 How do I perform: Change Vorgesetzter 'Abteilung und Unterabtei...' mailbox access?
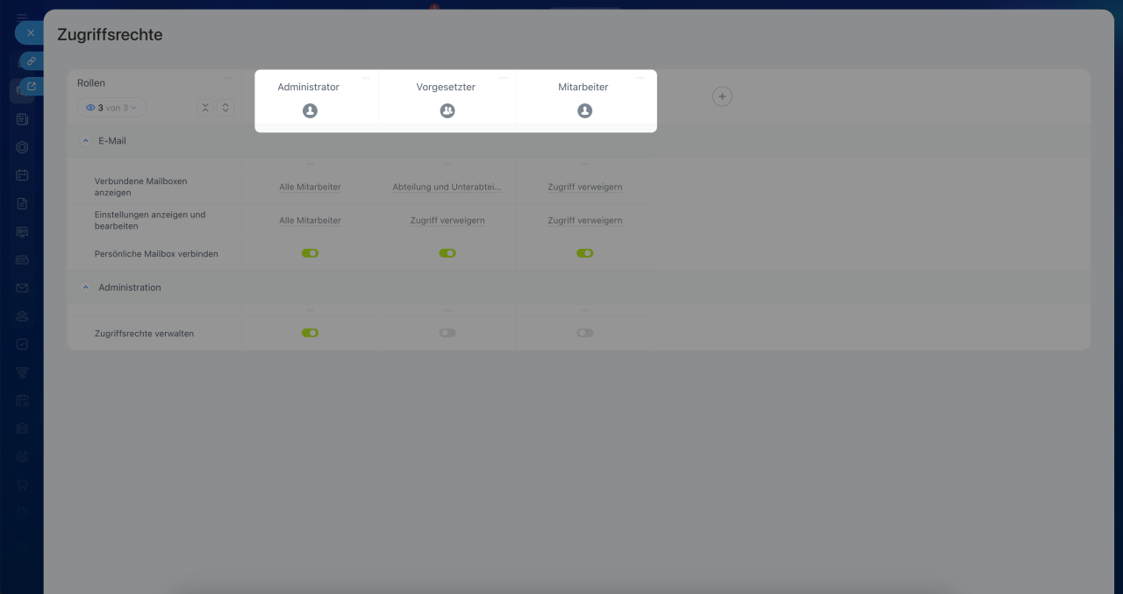coord(447,187)
